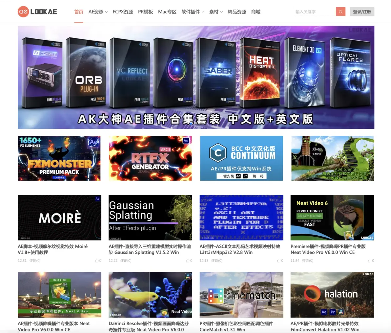Open 评论(0) under the L3tt3rM4pp3r post

[217, 261]
